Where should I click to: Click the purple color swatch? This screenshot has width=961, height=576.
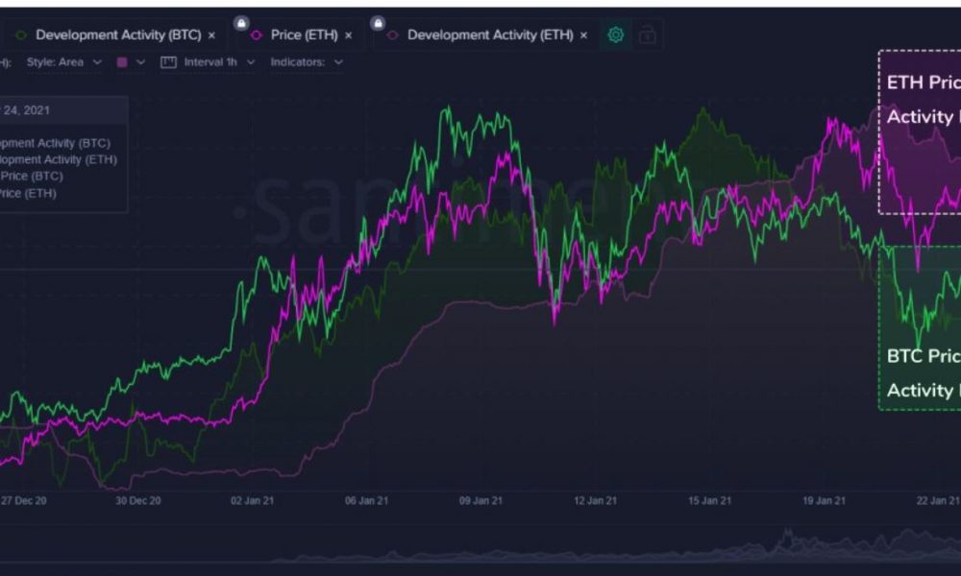122,61
